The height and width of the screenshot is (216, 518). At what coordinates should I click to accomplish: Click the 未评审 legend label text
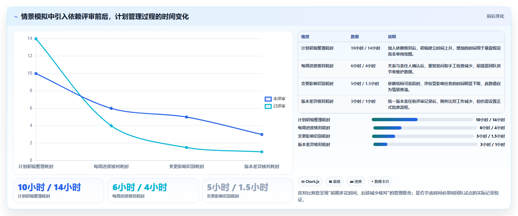click(x=279, y=99)
